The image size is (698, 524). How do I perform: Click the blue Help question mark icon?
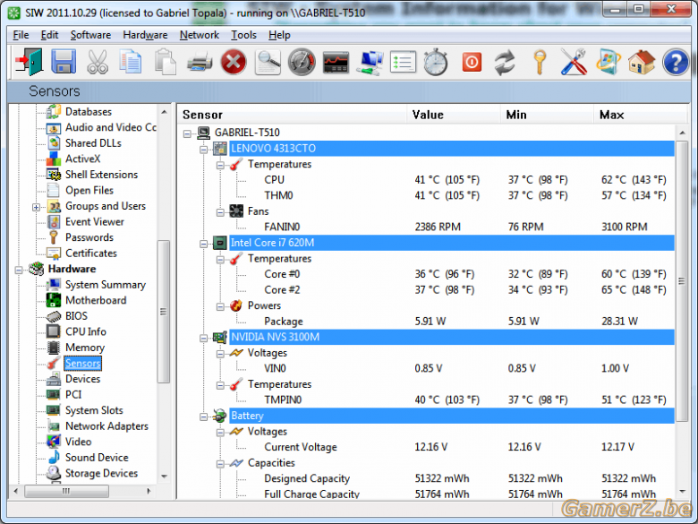(676, 62)
